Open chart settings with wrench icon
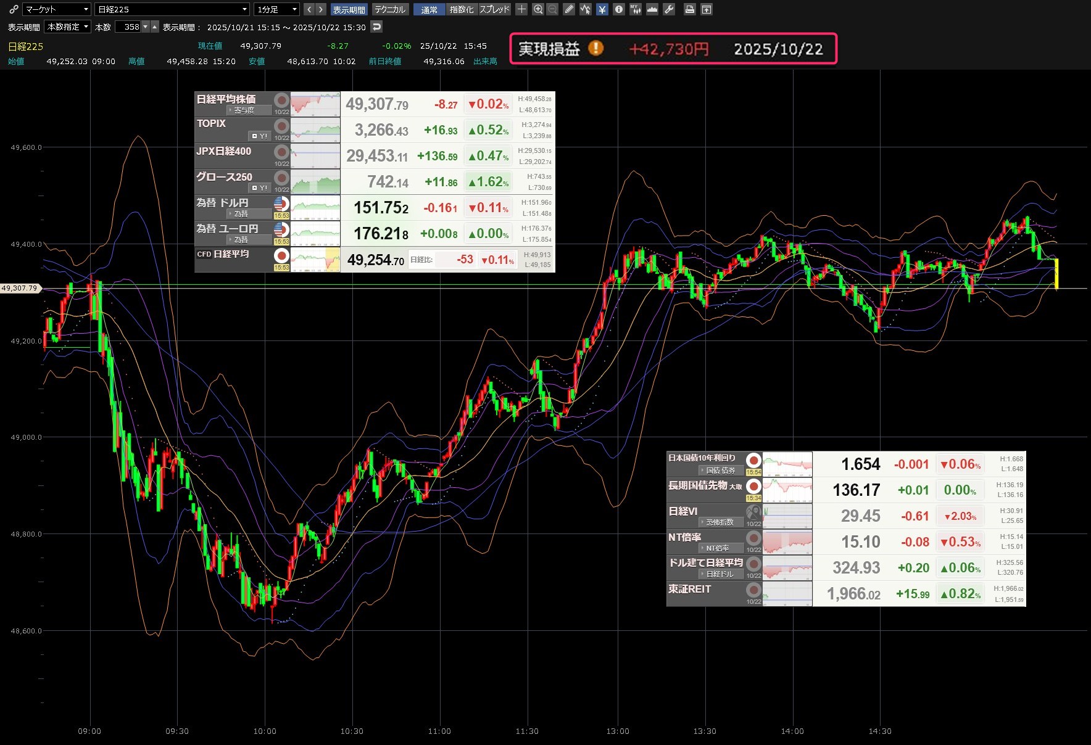This screenshot has width=1091, height=745. 668,9
